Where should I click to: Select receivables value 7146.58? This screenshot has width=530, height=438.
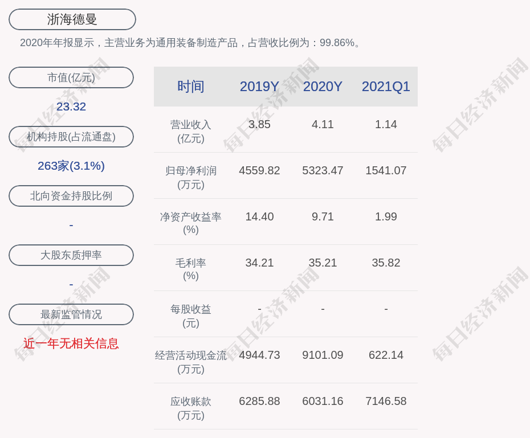click(386, 401)
